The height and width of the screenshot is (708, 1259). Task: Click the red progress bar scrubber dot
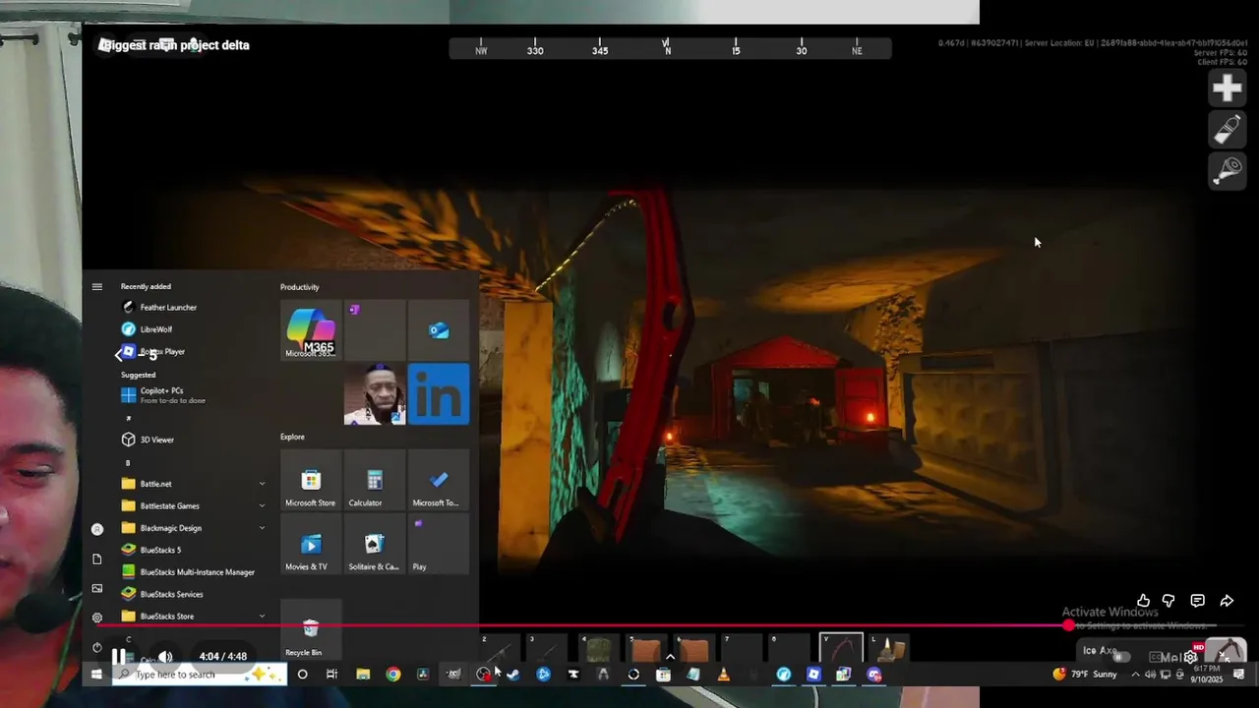pos(1069,625)
